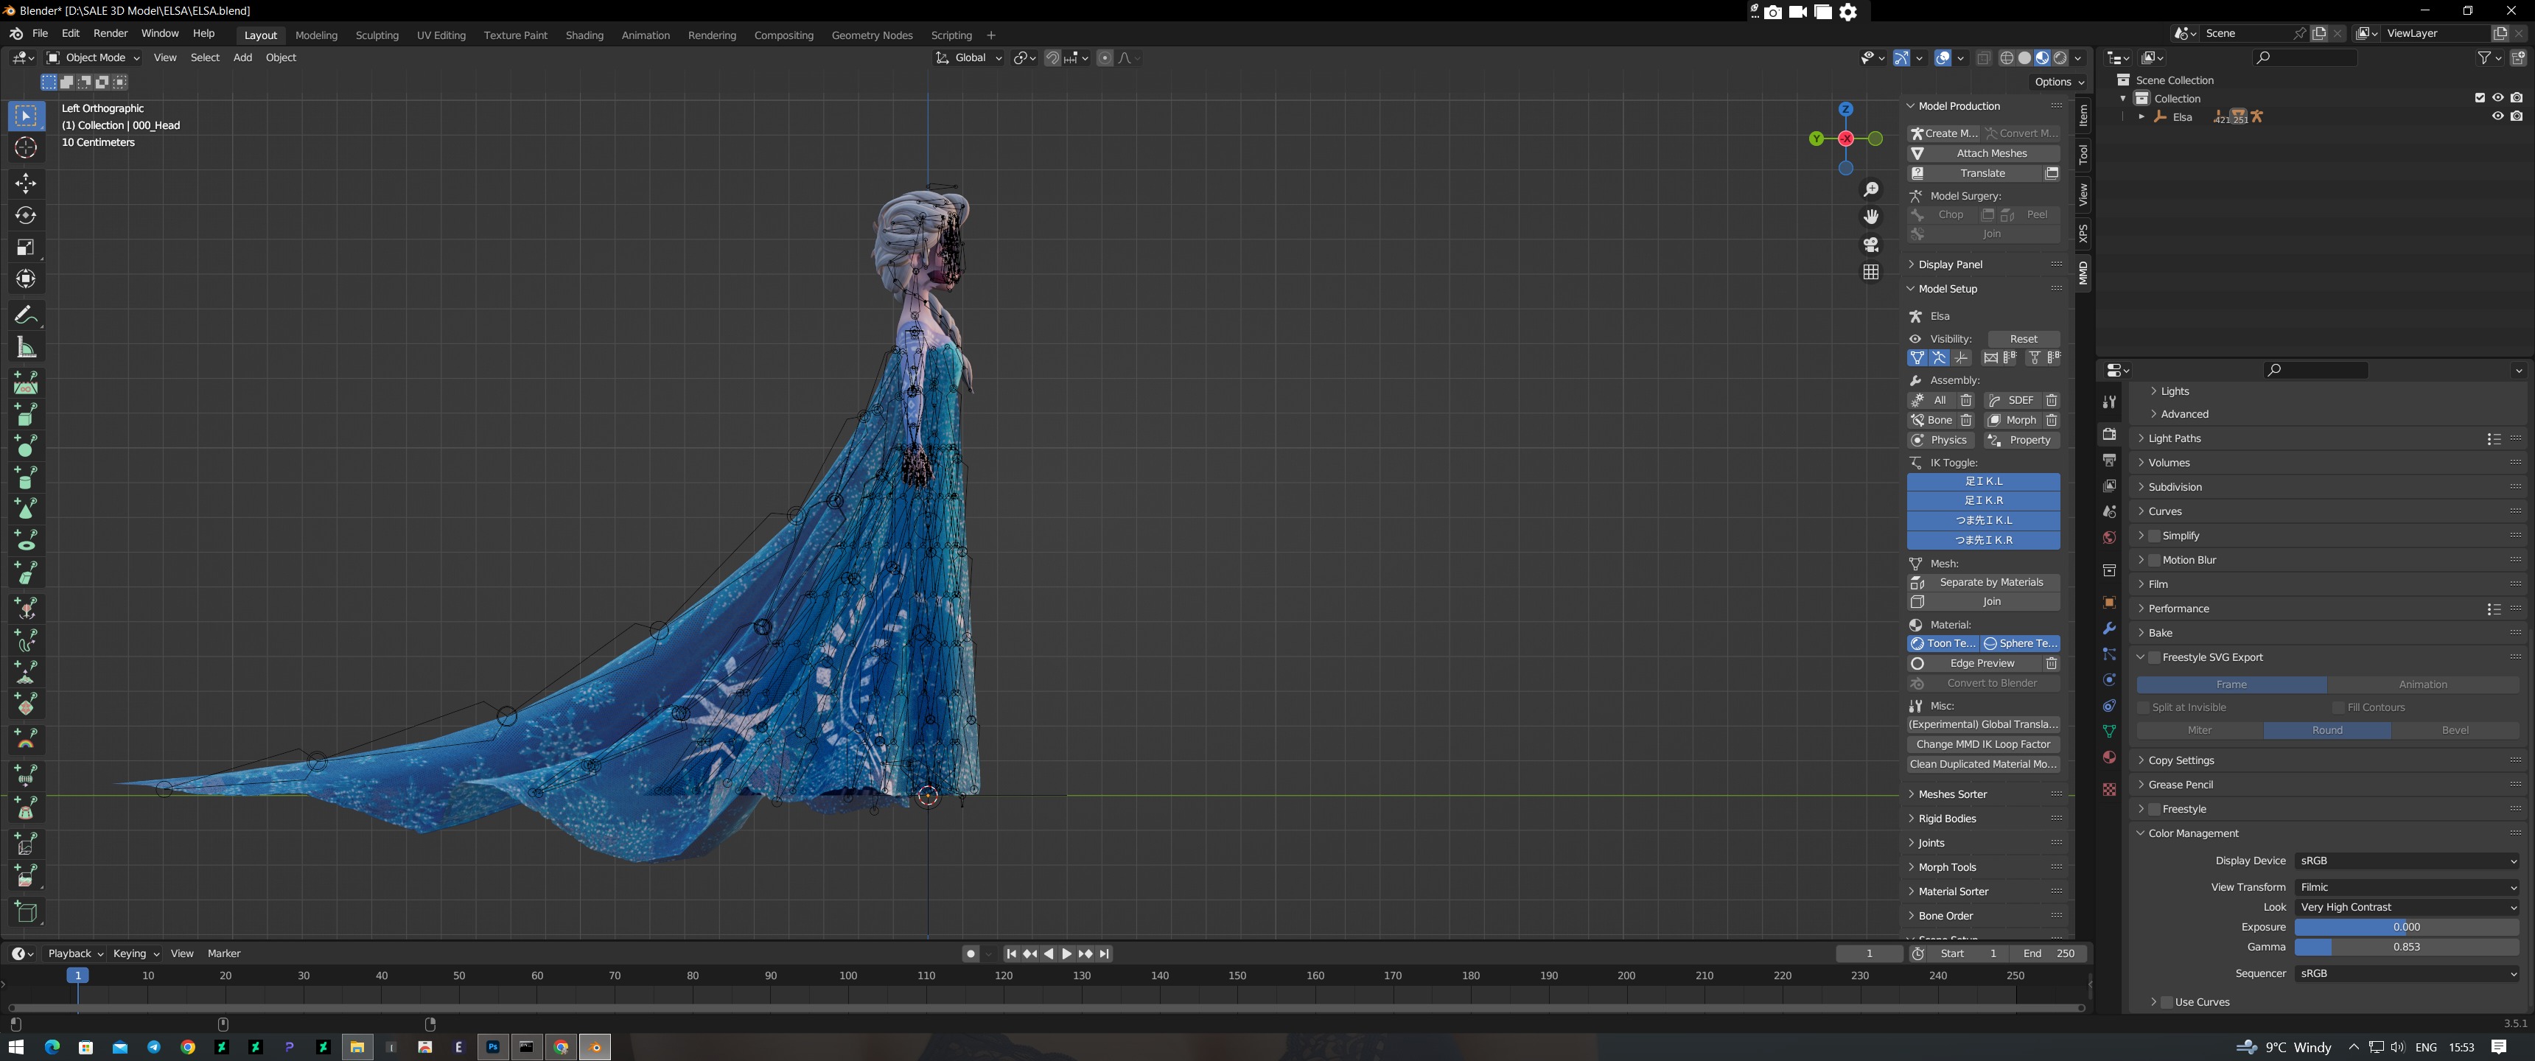Click the pan view hand icon
2535x1061 pixels.
[1871, 217]
